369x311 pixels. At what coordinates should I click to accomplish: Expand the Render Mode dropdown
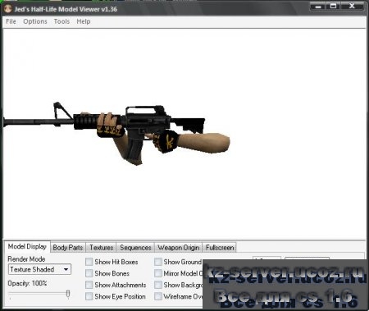[x=39, y=269]
